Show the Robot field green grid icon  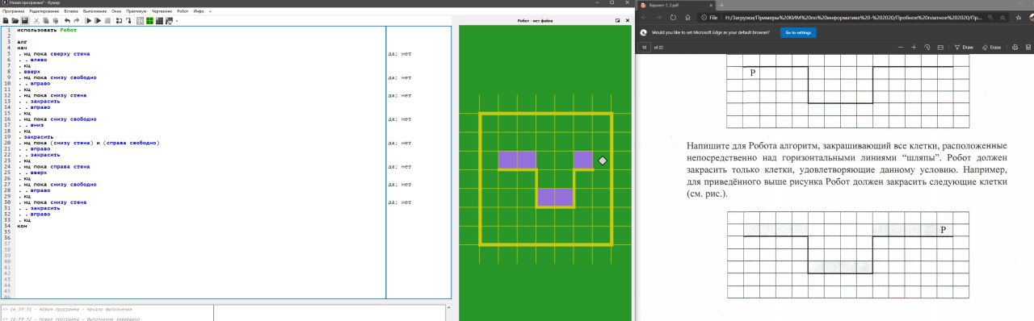149,20
